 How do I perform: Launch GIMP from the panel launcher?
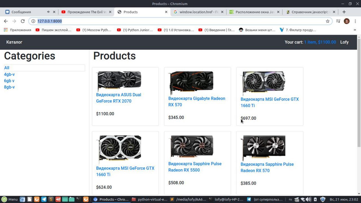58,199
